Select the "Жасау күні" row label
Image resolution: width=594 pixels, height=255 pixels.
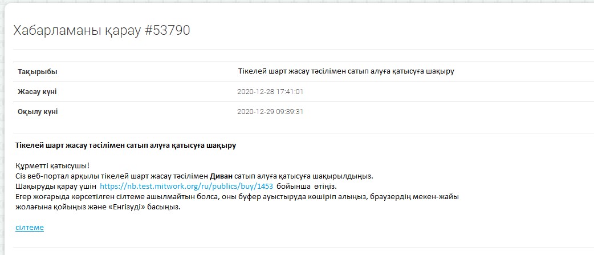pos(37,92)
